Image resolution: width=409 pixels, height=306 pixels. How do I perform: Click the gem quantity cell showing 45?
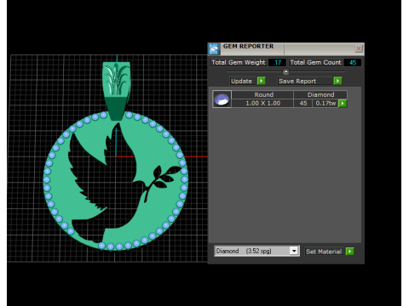tap(303, 104)
